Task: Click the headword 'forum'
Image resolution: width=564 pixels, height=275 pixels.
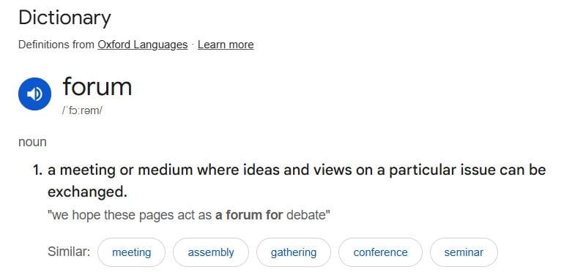Action: 97,86
